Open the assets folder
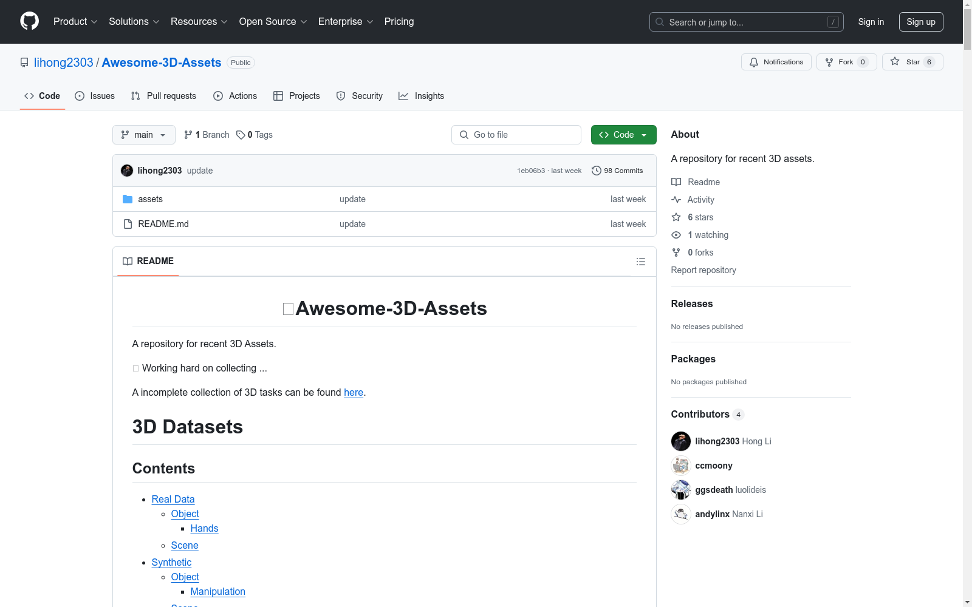This screenshot has height=607, width=972. click(x=150, y=199)
